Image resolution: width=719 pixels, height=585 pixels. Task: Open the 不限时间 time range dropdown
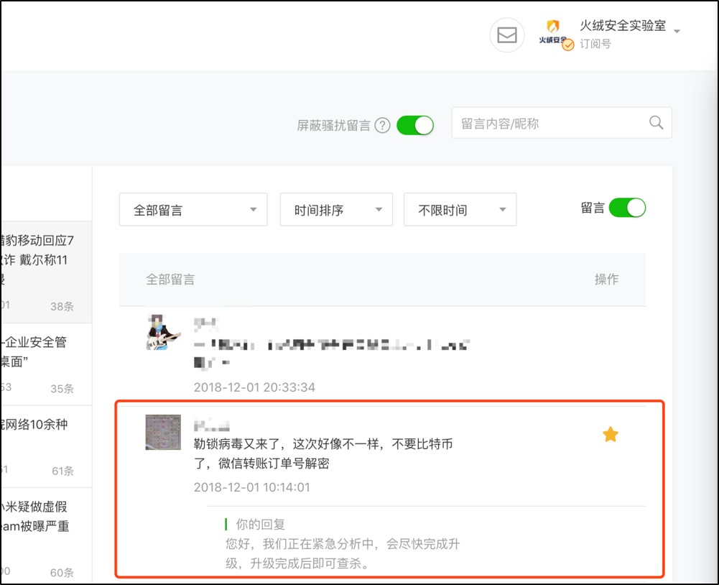point(460,210)
